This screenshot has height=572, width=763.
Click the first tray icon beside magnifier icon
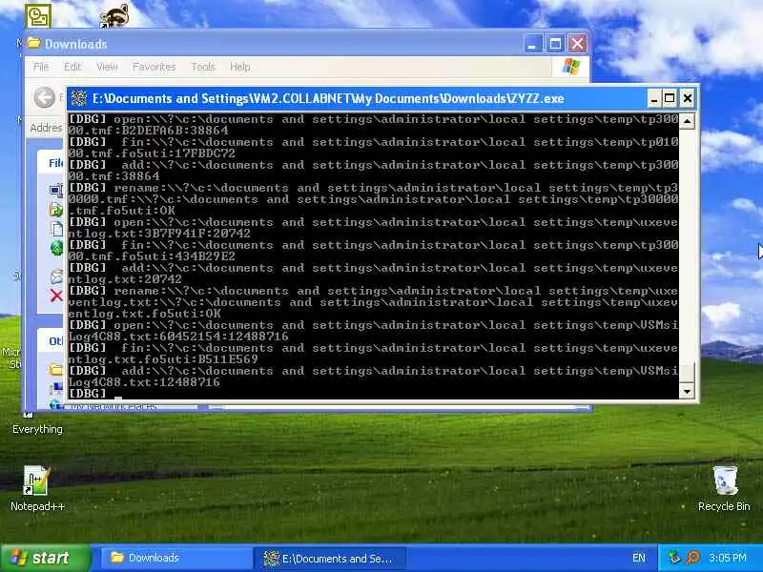pos(674,558)
